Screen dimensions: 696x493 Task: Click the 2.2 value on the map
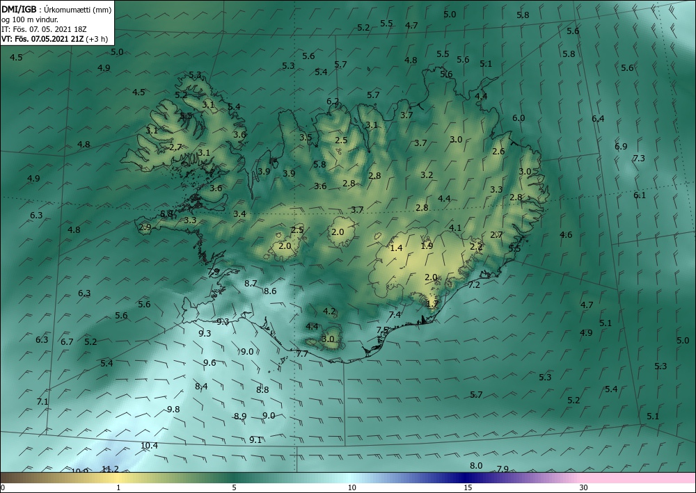tap(476, 247)
